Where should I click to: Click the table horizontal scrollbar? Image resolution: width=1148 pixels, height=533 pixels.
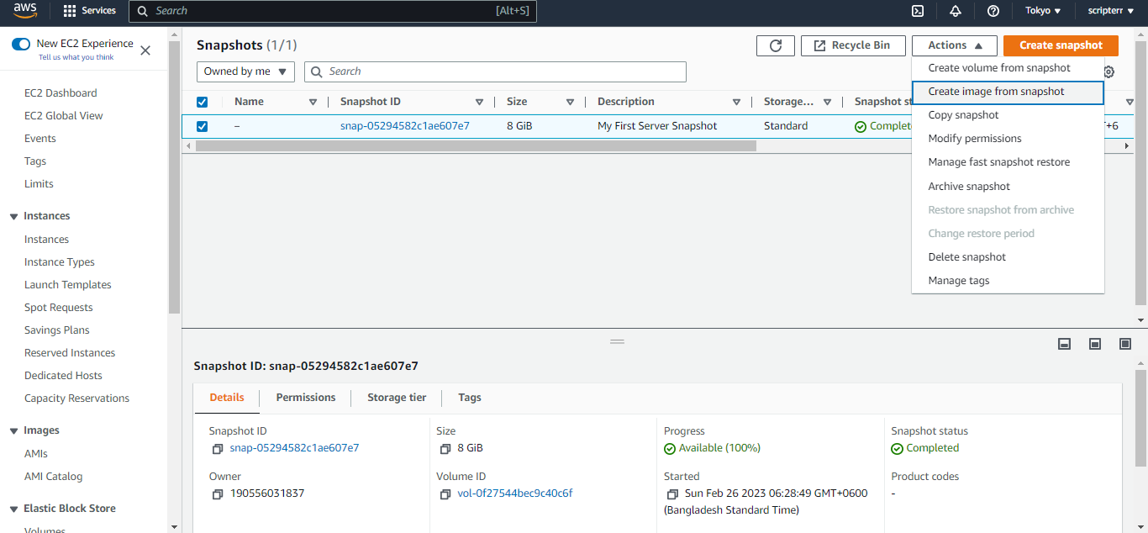[x=476, y=145]
